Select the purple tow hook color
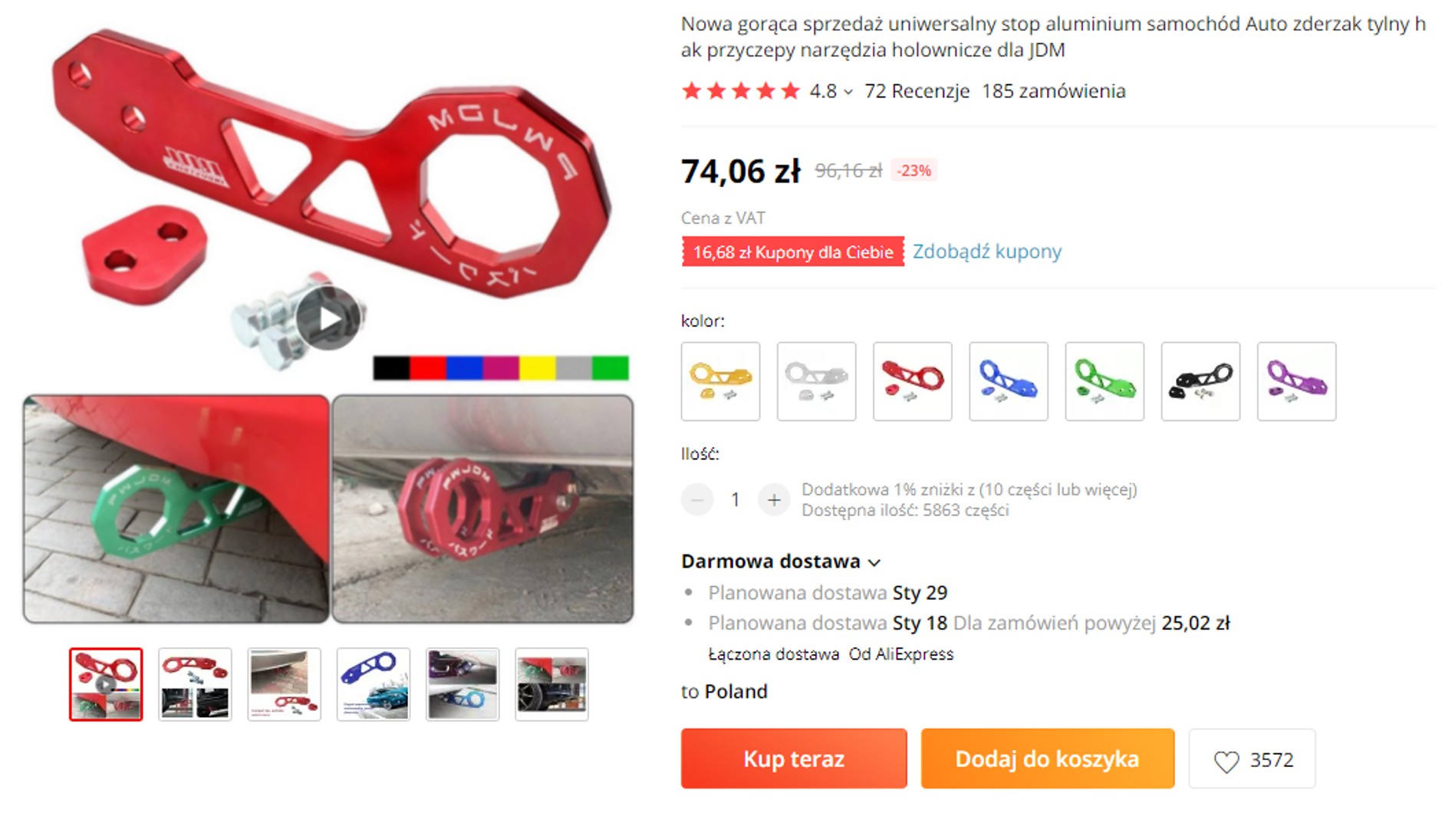This screenshot has height=813, width=1442. coord(1296,381)
